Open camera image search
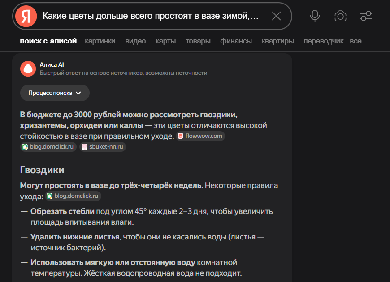Viewport: 390px width, 282px height. (341, 16)
